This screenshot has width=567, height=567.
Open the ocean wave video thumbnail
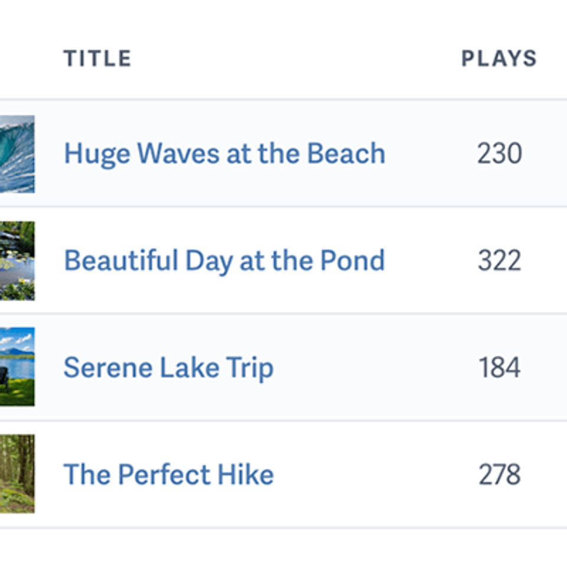click(17, 154)
